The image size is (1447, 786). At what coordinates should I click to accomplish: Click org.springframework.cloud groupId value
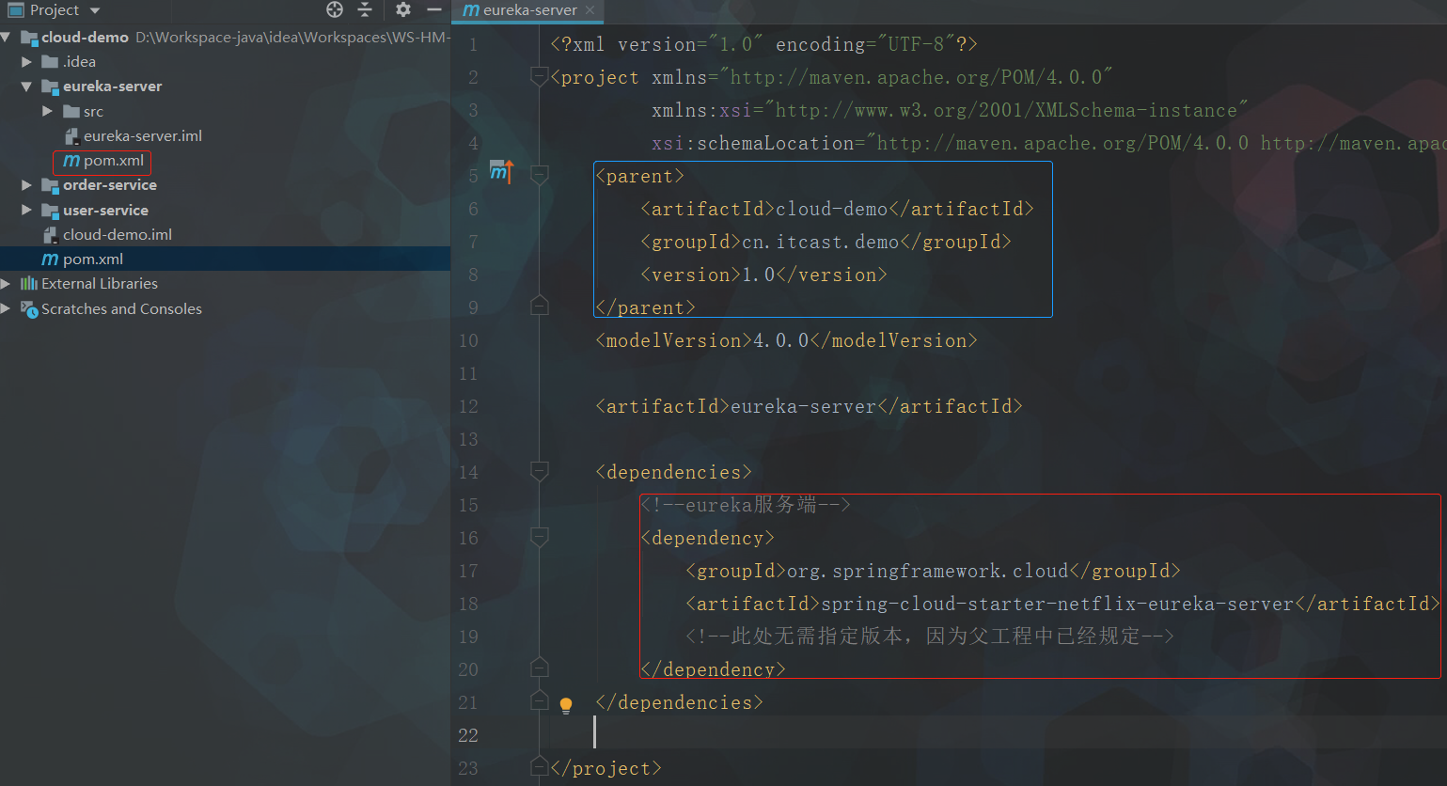pyautogui.click(x=927, y=572)
